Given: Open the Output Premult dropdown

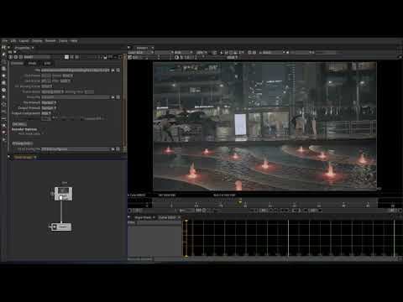Looking at the screenshot, I should 49,108.
